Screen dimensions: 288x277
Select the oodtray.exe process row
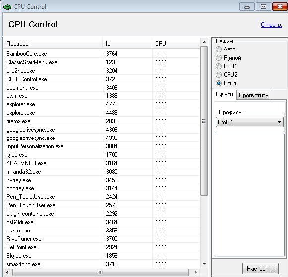tap(102, 188)
